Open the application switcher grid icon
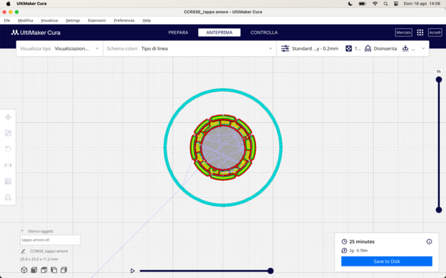Viewport: 446px width, 278px height. tap(420, 32)
